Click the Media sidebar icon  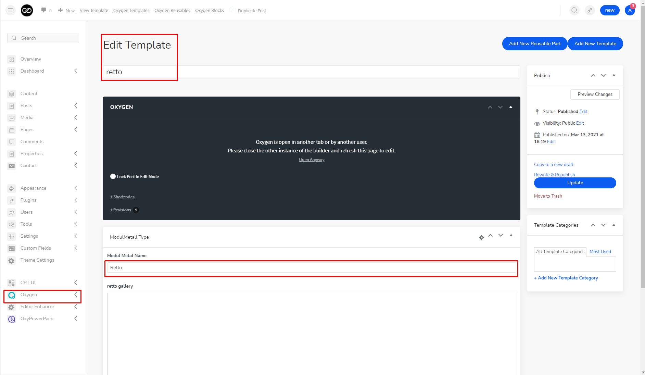(12, 118)
